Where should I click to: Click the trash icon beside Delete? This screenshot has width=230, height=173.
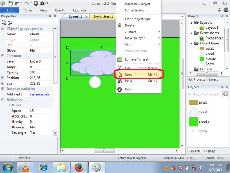[120, 25]
